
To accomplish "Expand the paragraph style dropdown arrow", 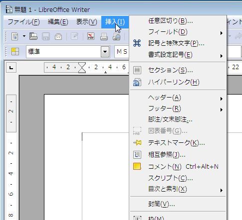I will coord(105,52).
